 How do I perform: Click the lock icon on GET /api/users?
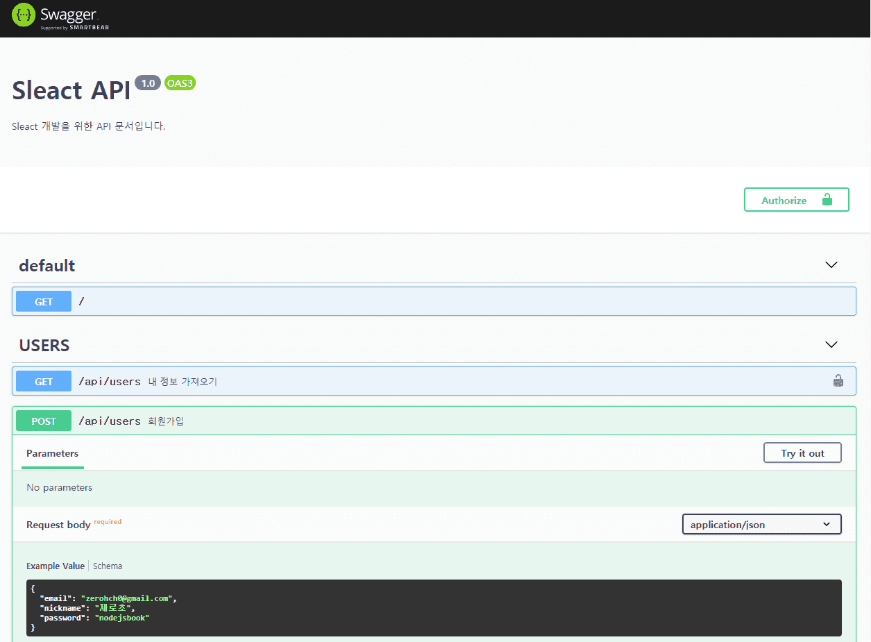838,380
